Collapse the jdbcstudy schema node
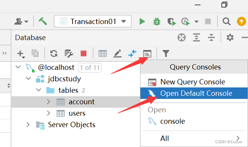 coord(29,78)
